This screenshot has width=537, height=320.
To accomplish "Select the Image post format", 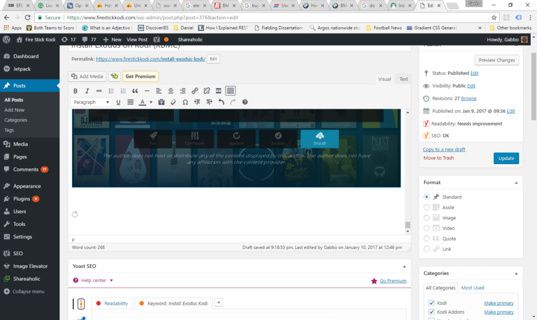I will click(426, 218).
